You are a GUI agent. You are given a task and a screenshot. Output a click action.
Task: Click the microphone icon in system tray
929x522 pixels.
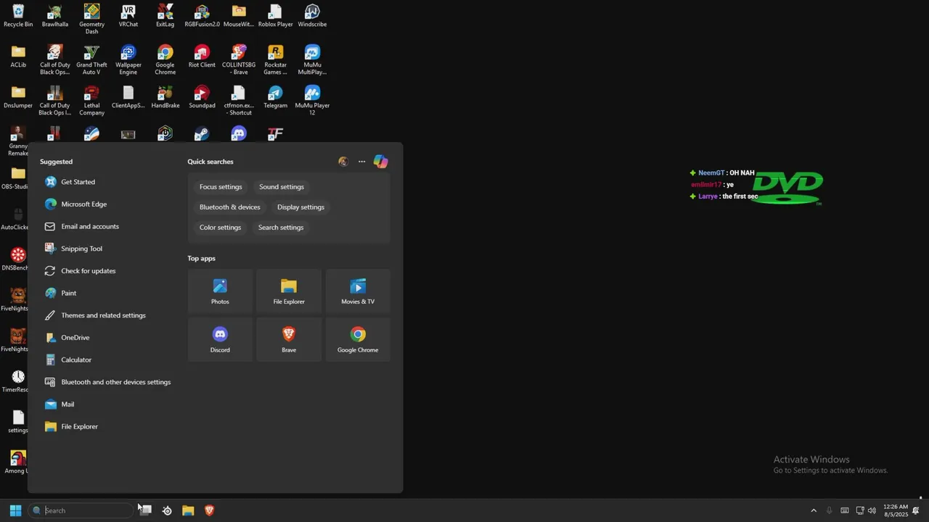(830, 510)
